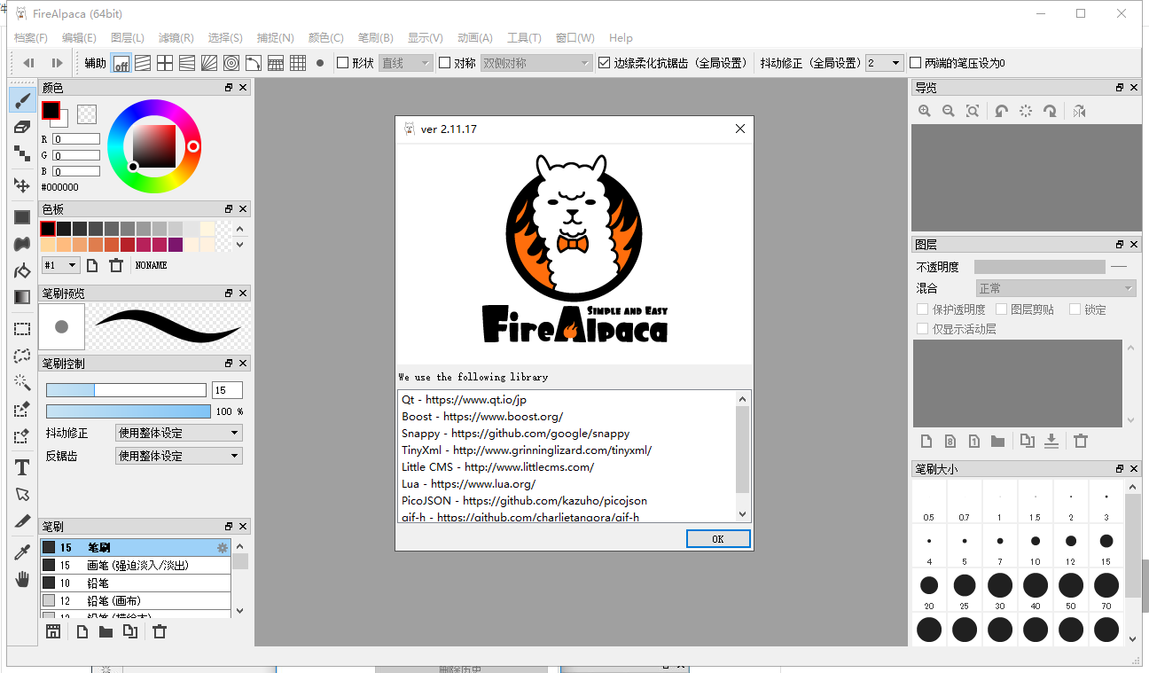Click the R color value field
The height and width of the screenshot is (673, 1149).
pos(76,139)
